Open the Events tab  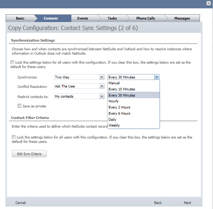[x=83, y=18]
